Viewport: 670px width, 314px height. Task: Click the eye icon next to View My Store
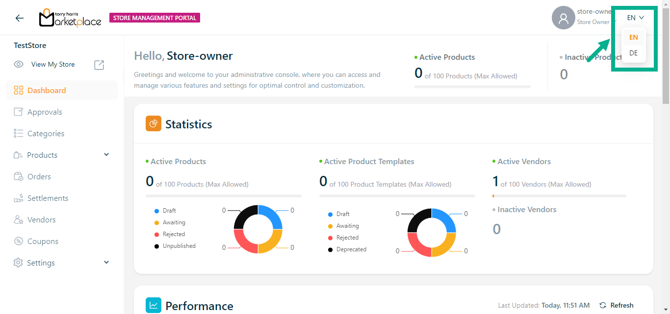(x=19, y=65)
